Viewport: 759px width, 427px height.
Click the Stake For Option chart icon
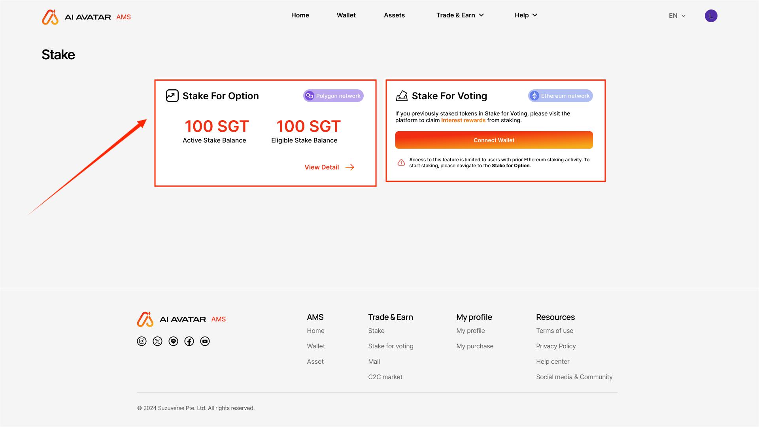click(172, 96)
